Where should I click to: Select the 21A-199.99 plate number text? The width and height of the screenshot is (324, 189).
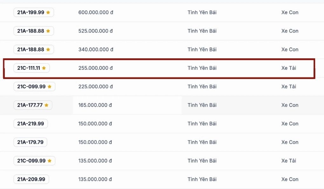pos(30,12)
